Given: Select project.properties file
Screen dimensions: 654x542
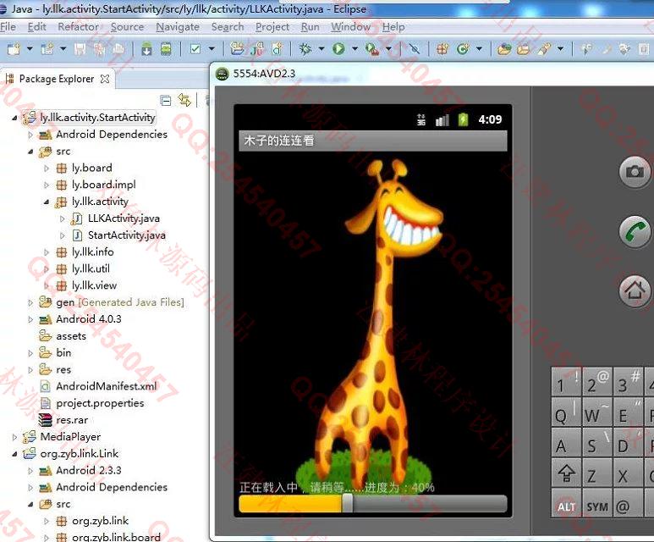Looking at the screenshot, I should click(100, 403).
